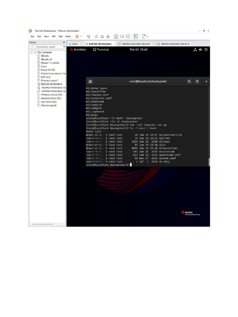This screenshot has width=238, height=317.
Task: Close the root@localhost terminal window
Action: point(206,81)
